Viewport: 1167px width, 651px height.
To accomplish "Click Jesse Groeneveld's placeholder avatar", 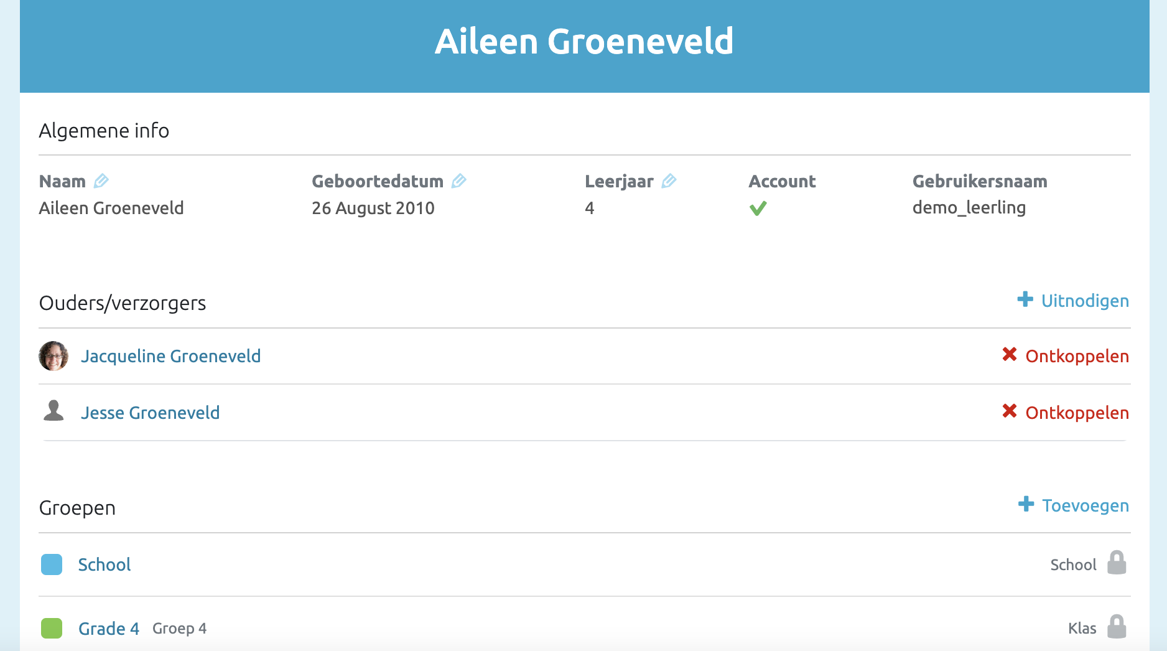I will pyautogui.click(x=53, y=411).
